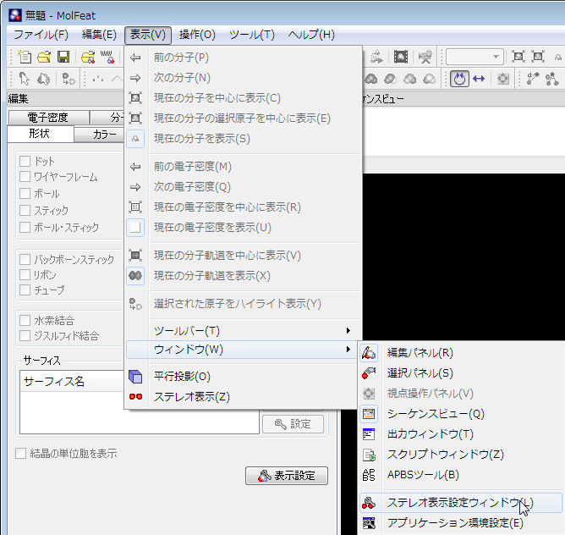Check the ジスルフィド結合 option
The height and width of the screenshot is (535, 565).
tap(25, 335)
